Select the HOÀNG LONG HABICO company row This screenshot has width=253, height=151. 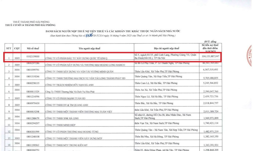(x=85, y=65)
